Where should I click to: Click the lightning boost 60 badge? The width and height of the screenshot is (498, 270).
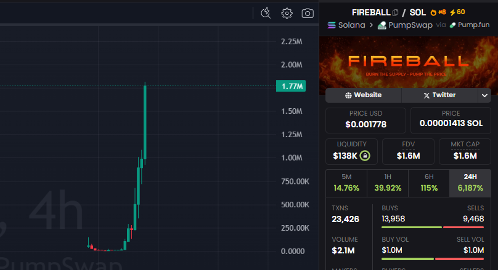point(457,12)
